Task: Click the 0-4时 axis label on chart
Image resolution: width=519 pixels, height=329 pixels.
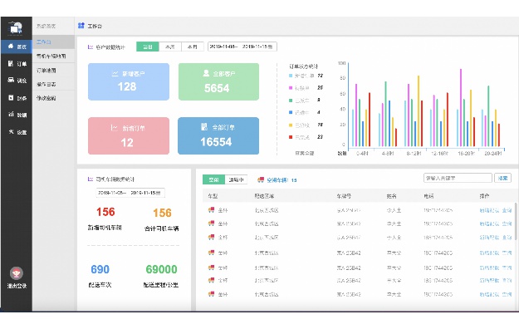Action: (x=362, y=153)
